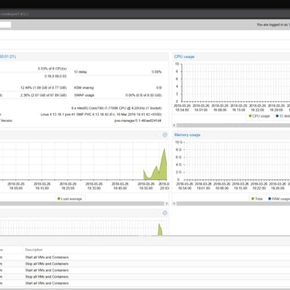This screenshot has height=290, width=290.
Task: Select the IO delay value 0.00%
Action: click(156, 72)
